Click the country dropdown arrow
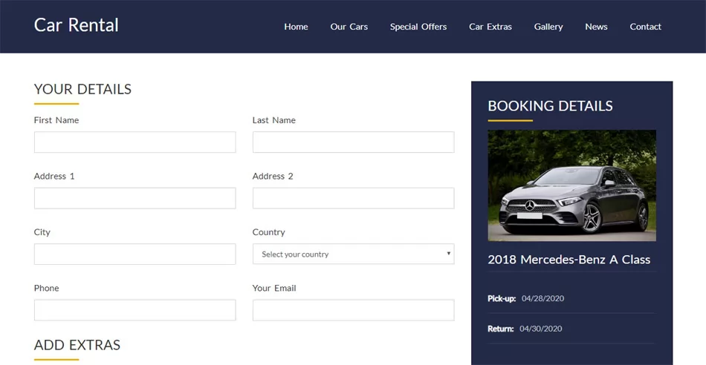 448,254
